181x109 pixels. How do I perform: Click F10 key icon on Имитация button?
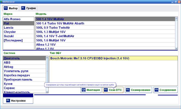point(84,90)
